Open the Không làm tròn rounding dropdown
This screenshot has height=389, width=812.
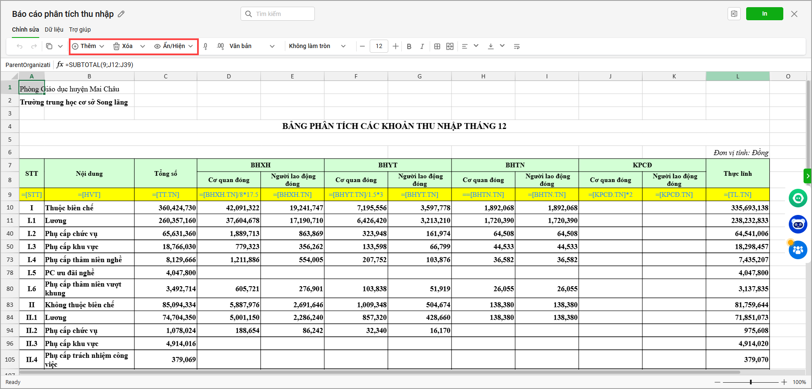[x=317, y=46]
